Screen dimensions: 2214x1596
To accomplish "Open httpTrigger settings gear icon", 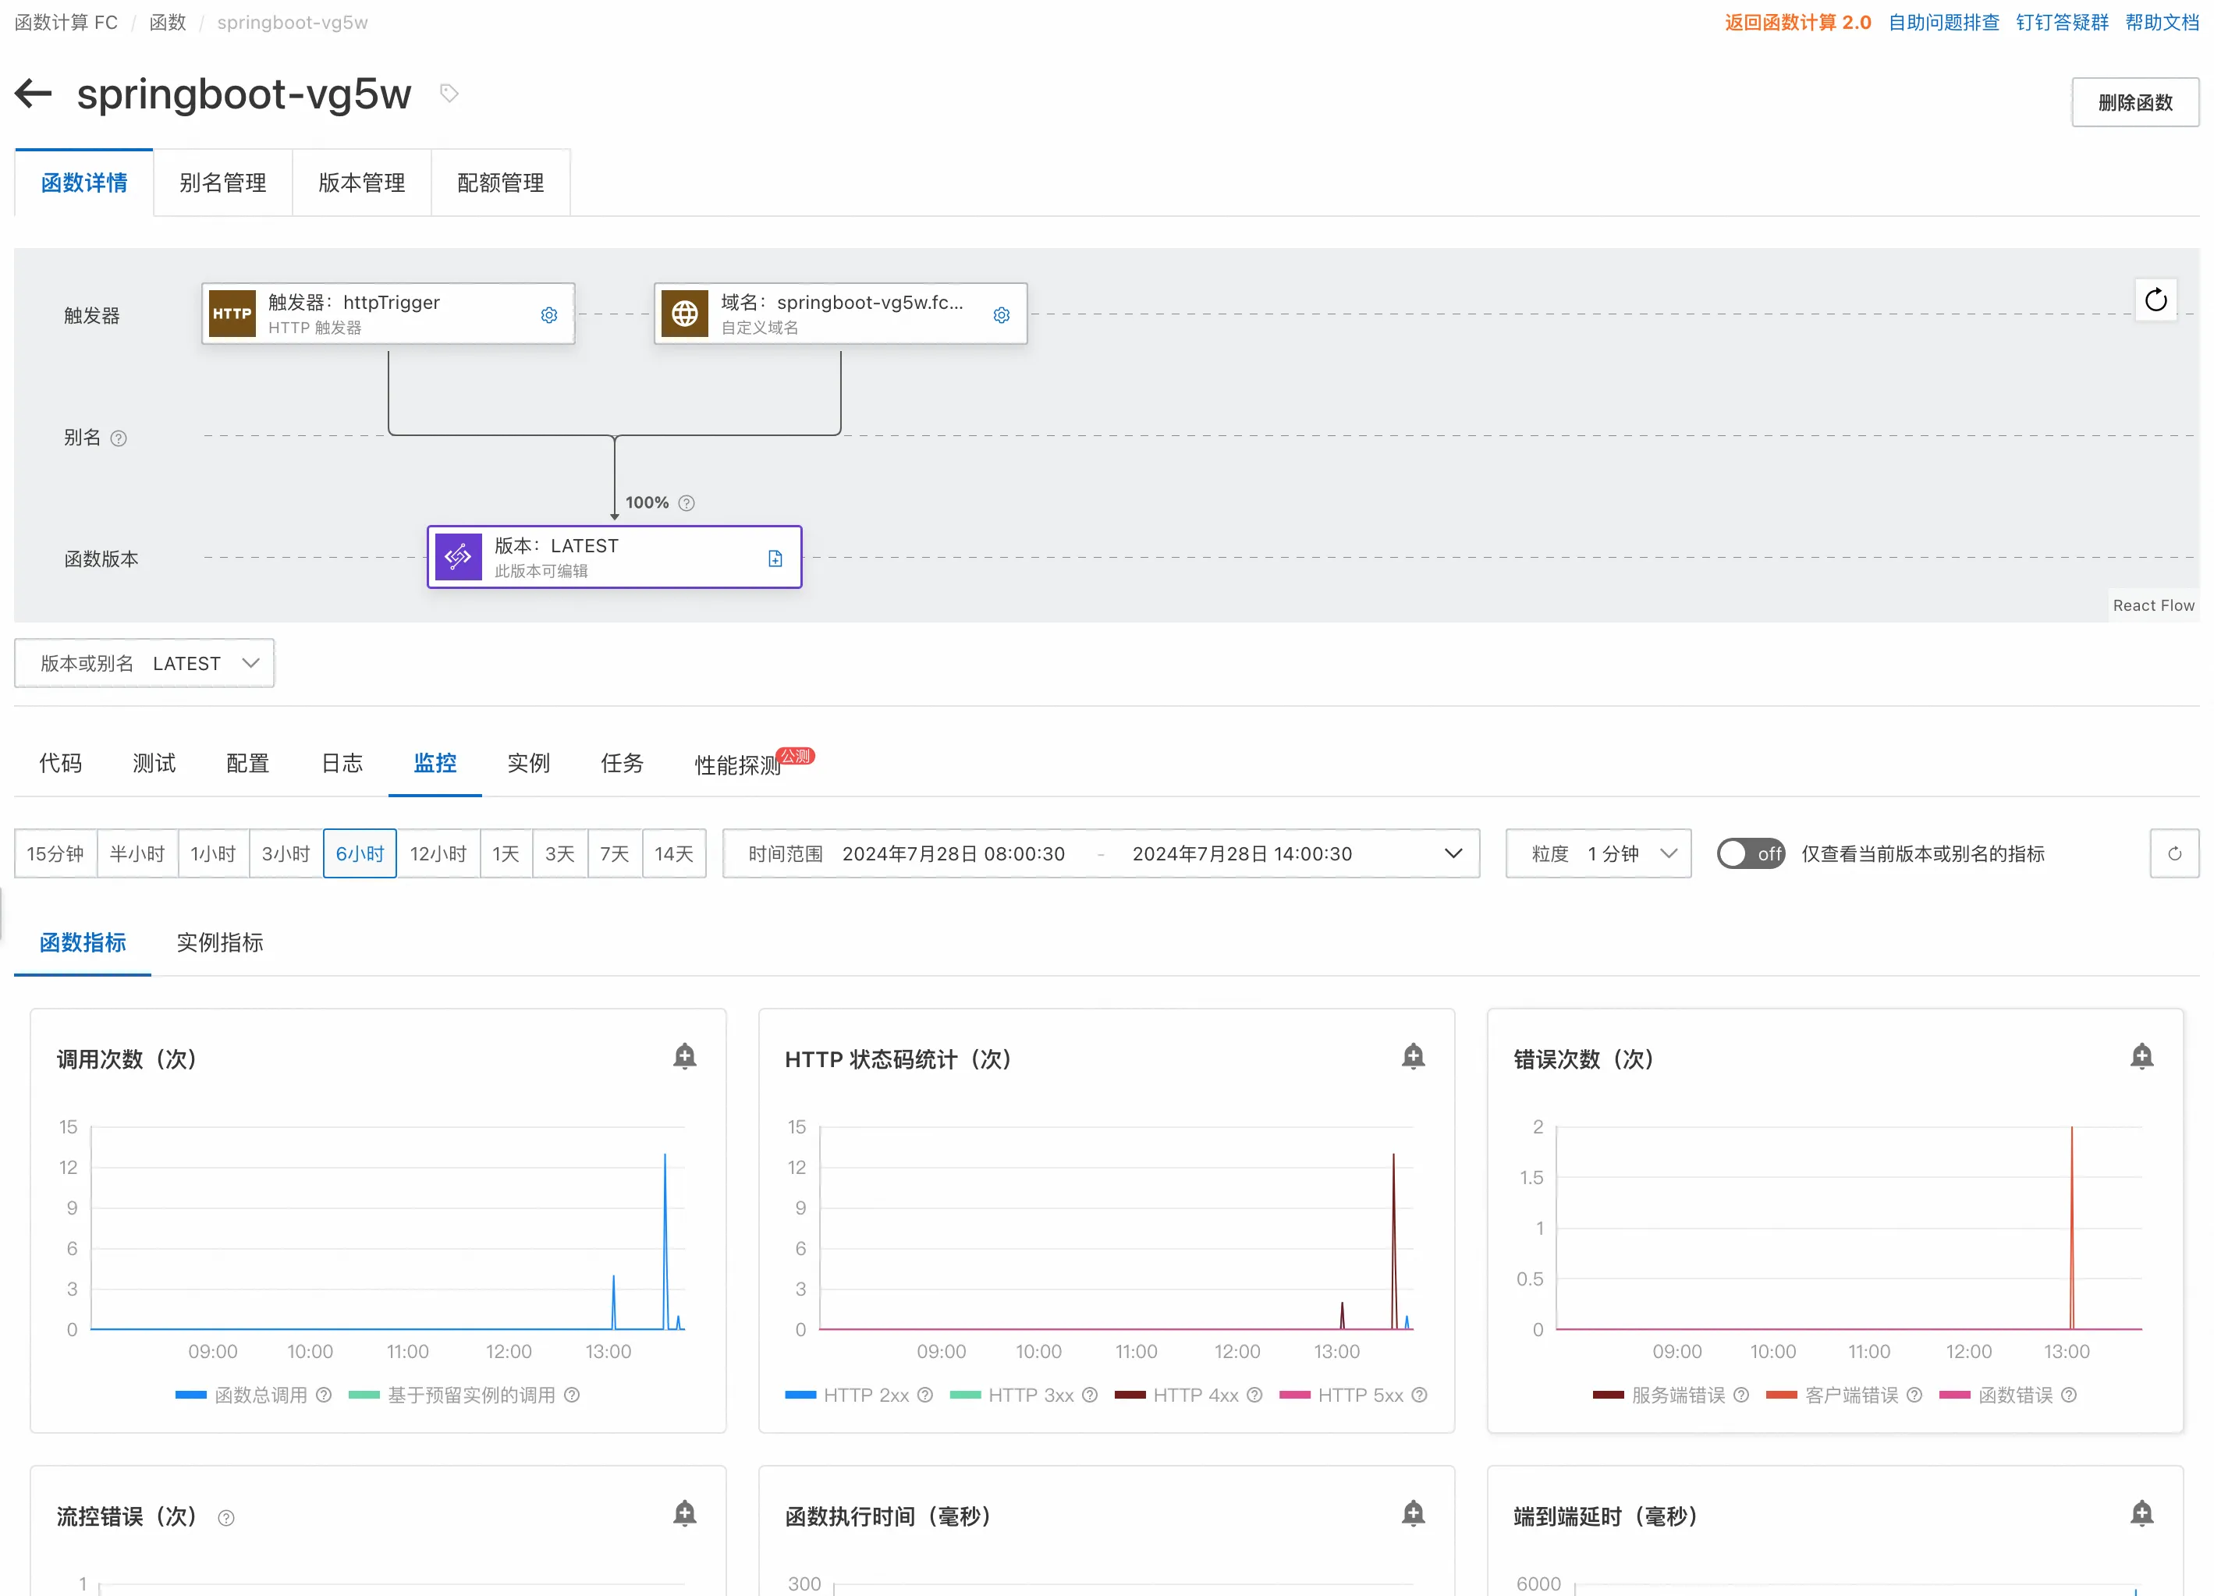I will coord(549,315).
